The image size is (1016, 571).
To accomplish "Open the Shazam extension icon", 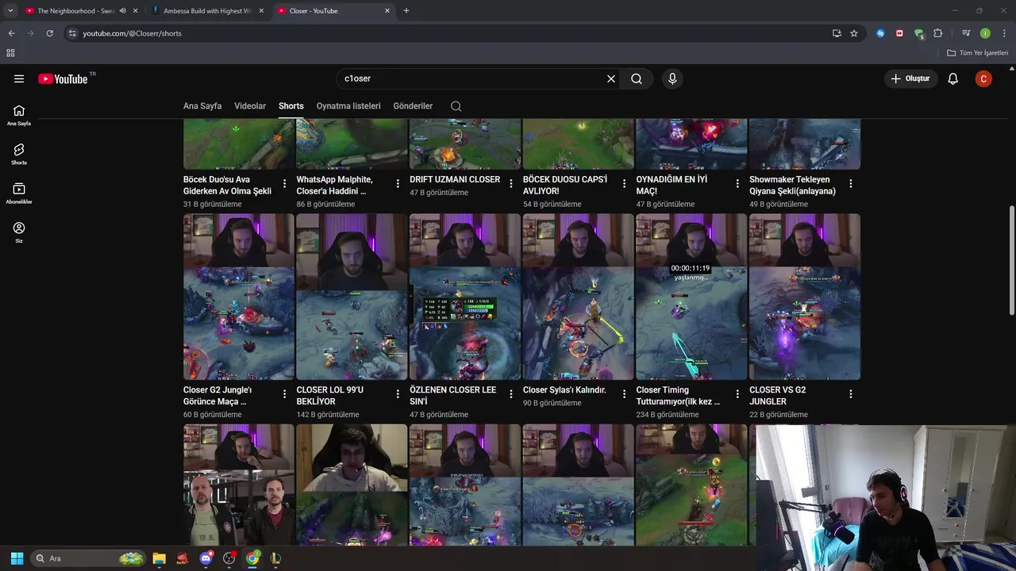I will click(880, 33).
